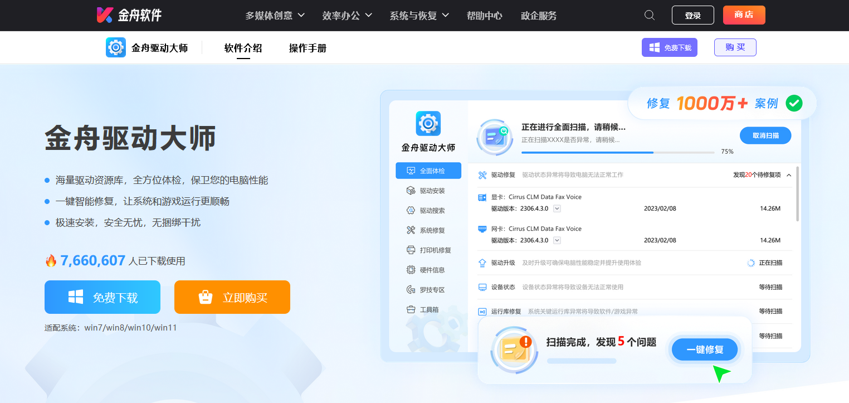Click the 工具箱 toolbox icon
The width and height of the screenshot is (849, 403).
[x=411, y=309]
